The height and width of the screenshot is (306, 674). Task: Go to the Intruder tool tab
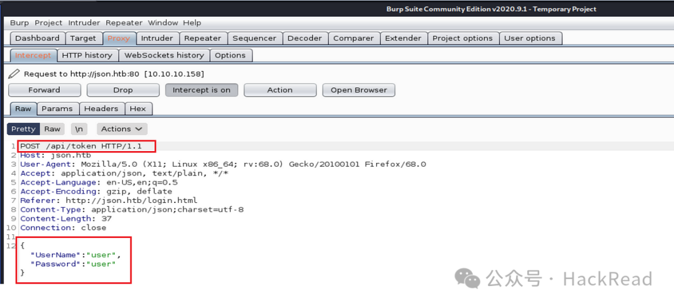[x=157, y=38]
